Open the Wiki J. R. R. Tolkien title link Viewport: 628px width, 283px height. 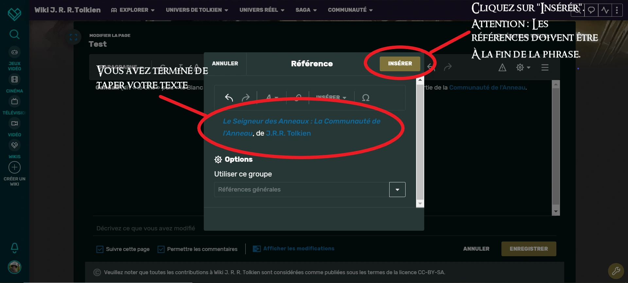68,10
